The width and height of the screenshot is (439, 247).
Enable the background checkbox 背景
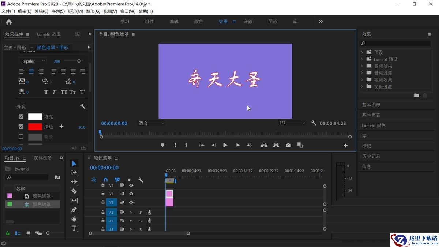point(21,137)
